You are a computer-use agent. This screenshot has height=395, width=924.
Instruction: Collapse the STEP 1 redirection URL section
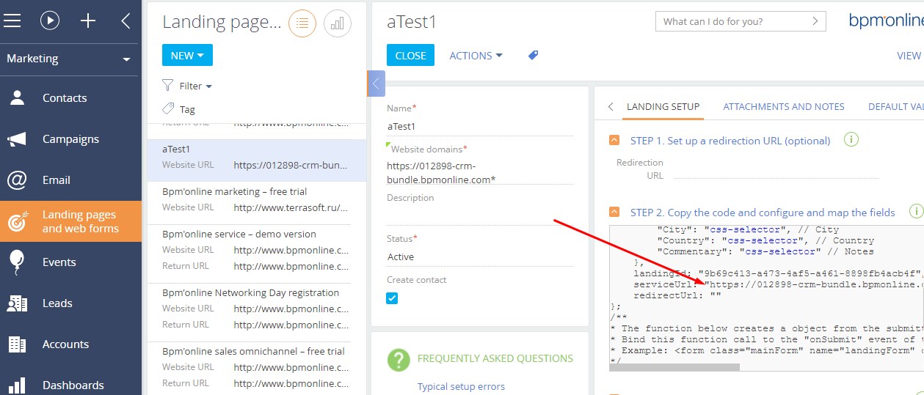coord(614,140)
